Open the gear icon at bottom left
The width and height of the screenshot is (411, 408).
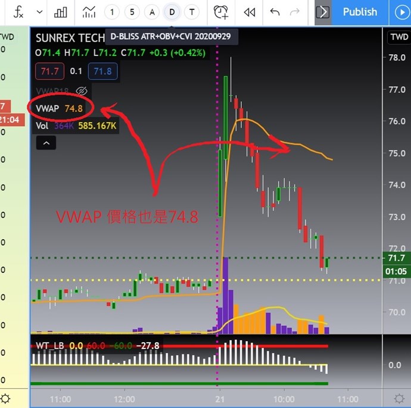click(5, 398)
